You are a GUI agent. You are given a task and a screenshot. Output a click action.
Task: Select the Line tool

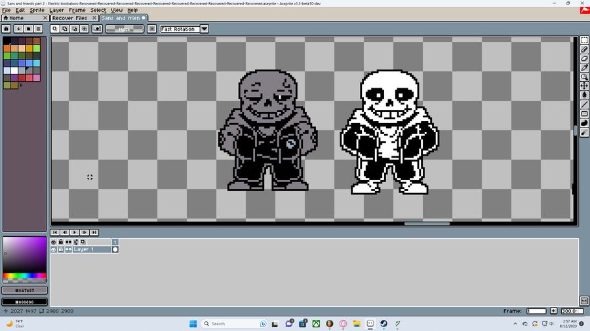pyautogui.click(x=584, y=105)
